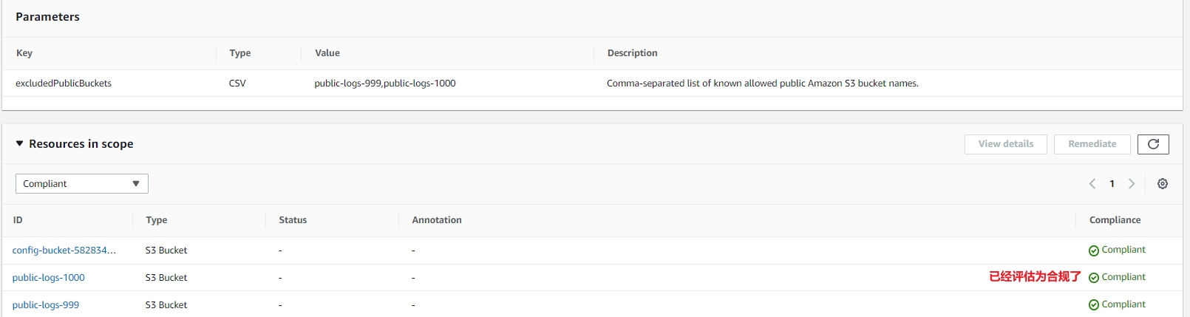Click the ID column header

(18, 220)
